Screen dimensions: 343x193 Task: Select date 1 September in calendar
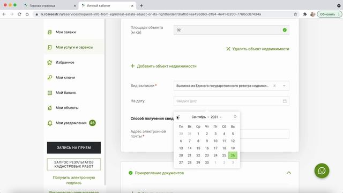tap(198, 133)
